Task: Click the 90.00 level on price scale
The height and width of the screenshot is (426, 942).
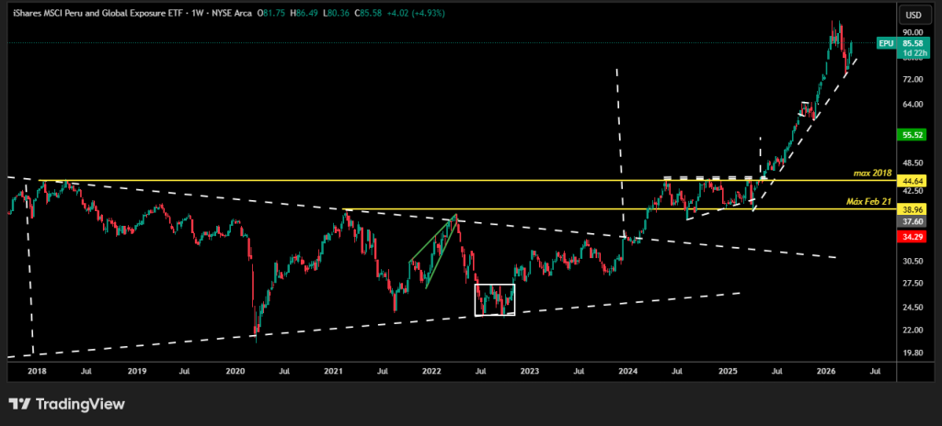Action: click(x=913, y=32)
